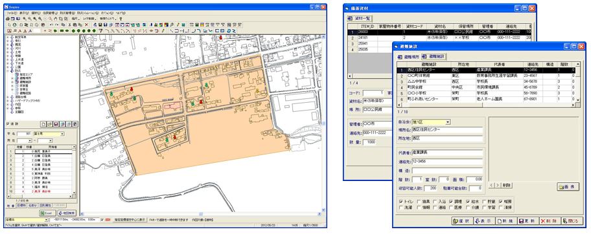This screenshot has width=591, height=234.
Task: Click the horizontal scrollbar of parcel list
Action: [39, 196]
